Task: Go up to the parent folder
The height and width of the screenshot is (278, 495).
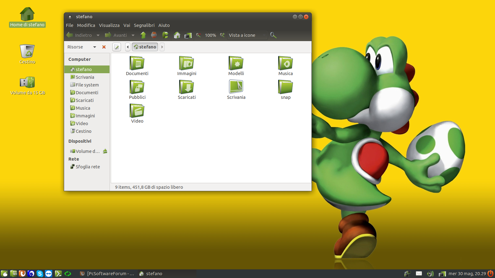Action: coord(143,35)
